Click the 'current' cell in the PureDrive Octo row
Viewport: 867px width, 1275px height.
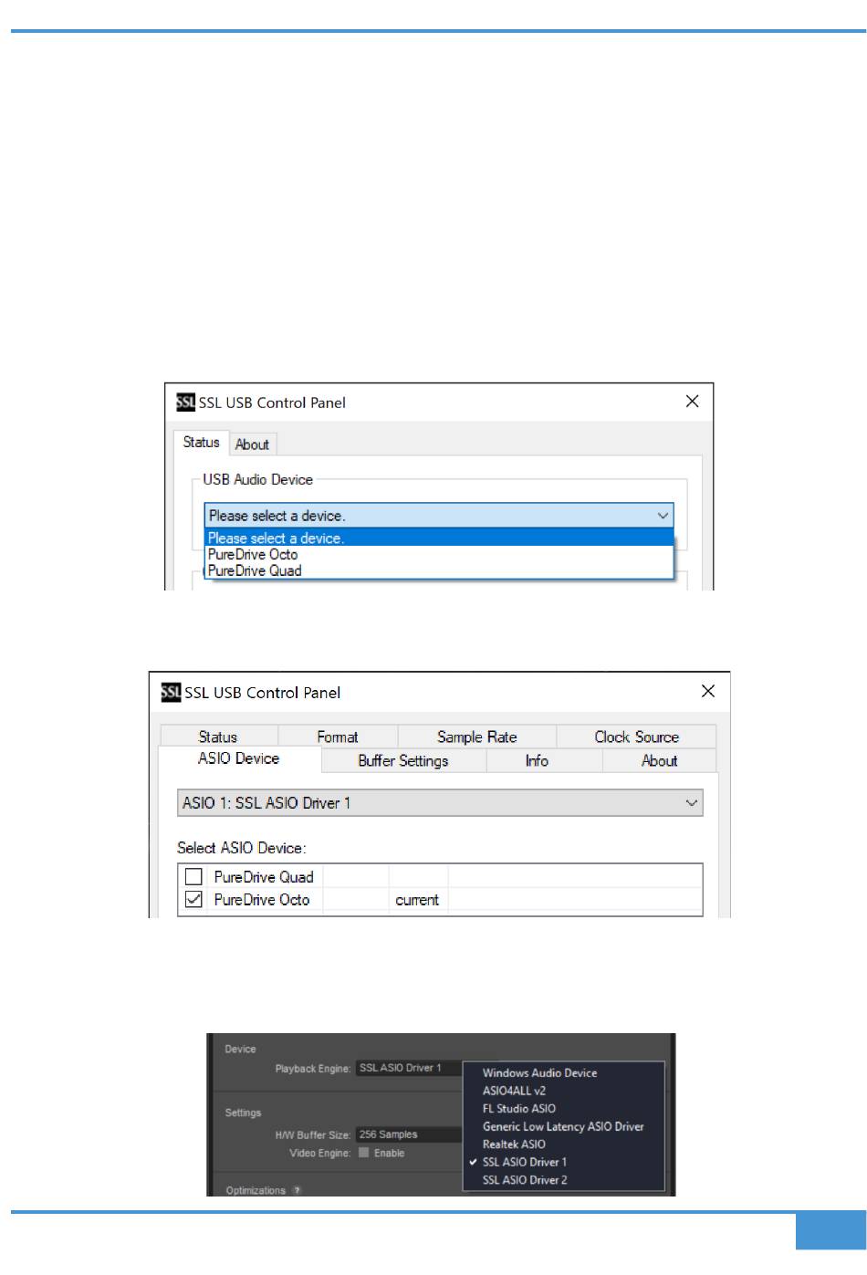tap(417, 900)
